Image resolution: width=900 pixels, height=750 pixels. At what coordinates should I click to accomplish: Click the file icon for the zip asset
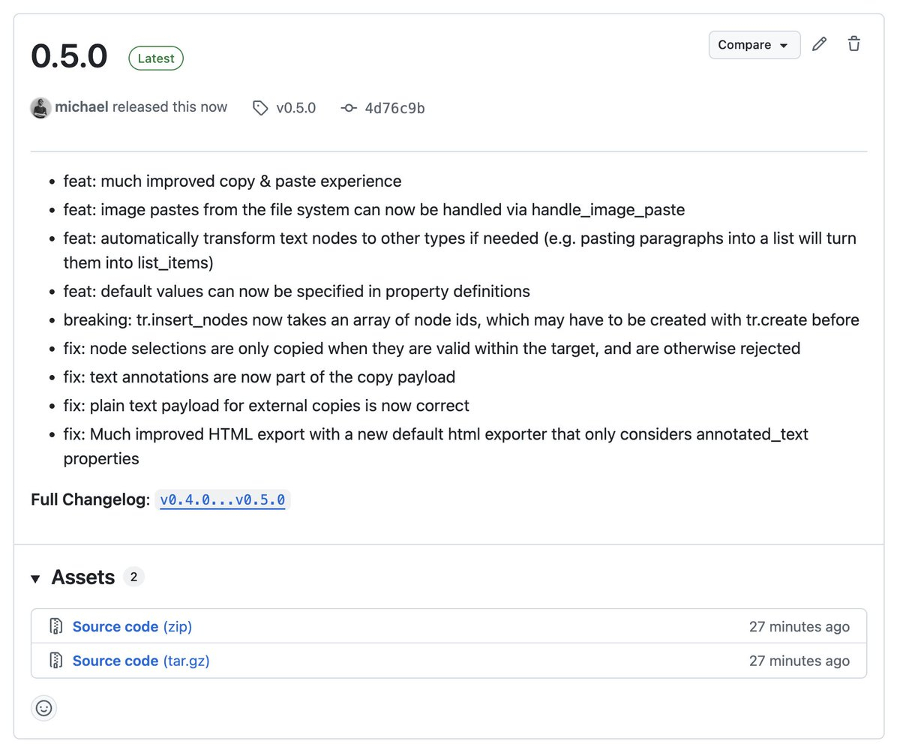pyautogui.click(x=55, y=626)
